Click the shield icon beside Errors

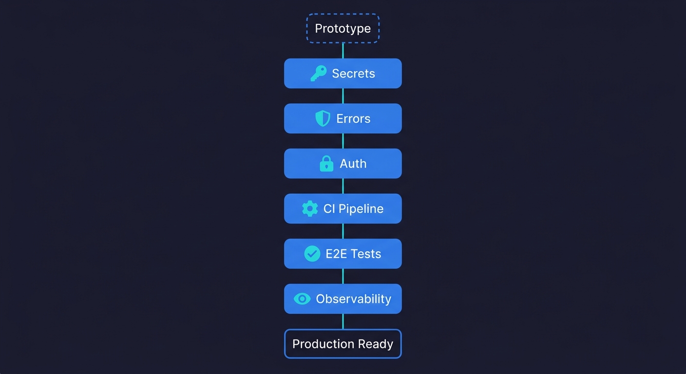(x=323, y=118)
